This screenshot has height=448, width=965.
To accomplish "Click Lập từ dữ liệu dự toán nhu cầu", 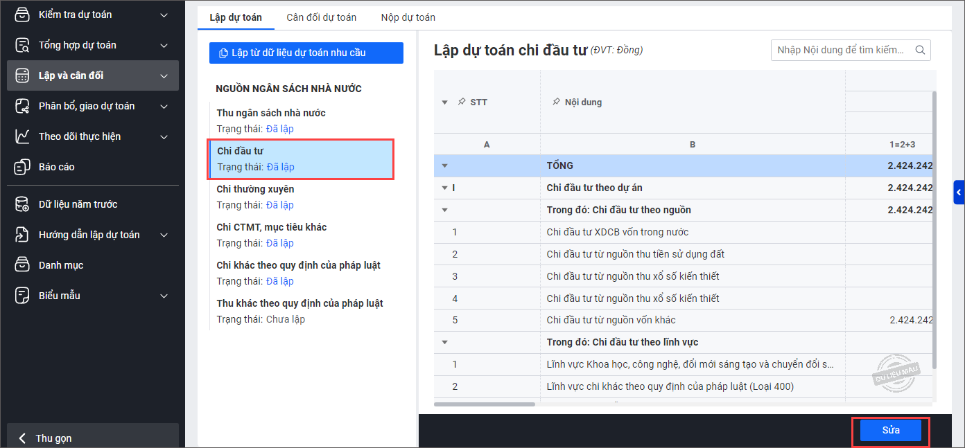I will [x=306, y=53].
